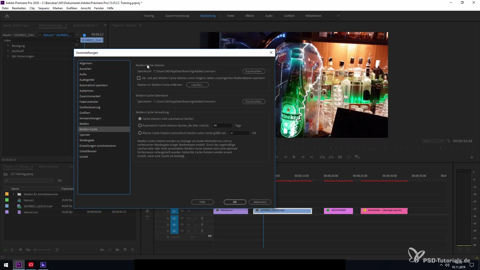
Task: Switch project panel to icon view
Action: 20,250
